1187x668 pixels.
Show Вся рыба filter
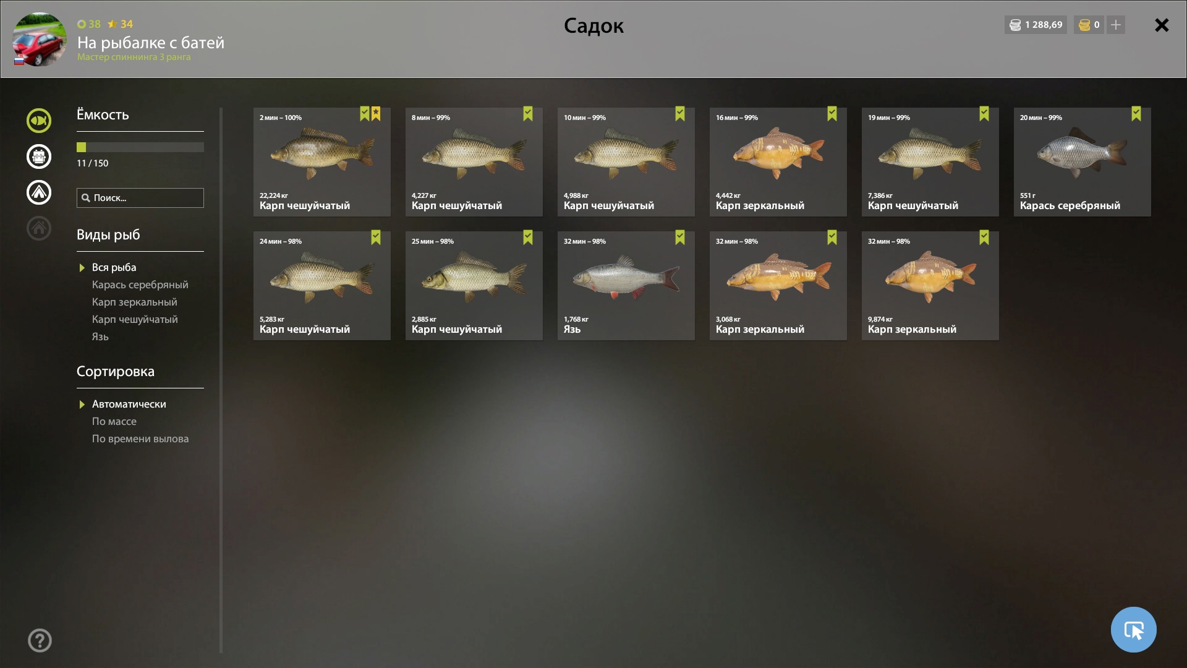tap(114, 267)
